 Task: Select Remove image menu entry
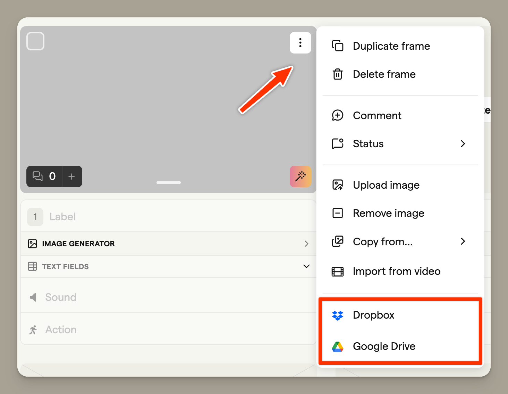tap(388, 213)
